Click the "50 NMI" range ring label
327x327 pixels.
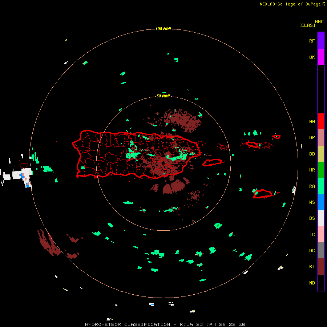click(x=163, y=96)
